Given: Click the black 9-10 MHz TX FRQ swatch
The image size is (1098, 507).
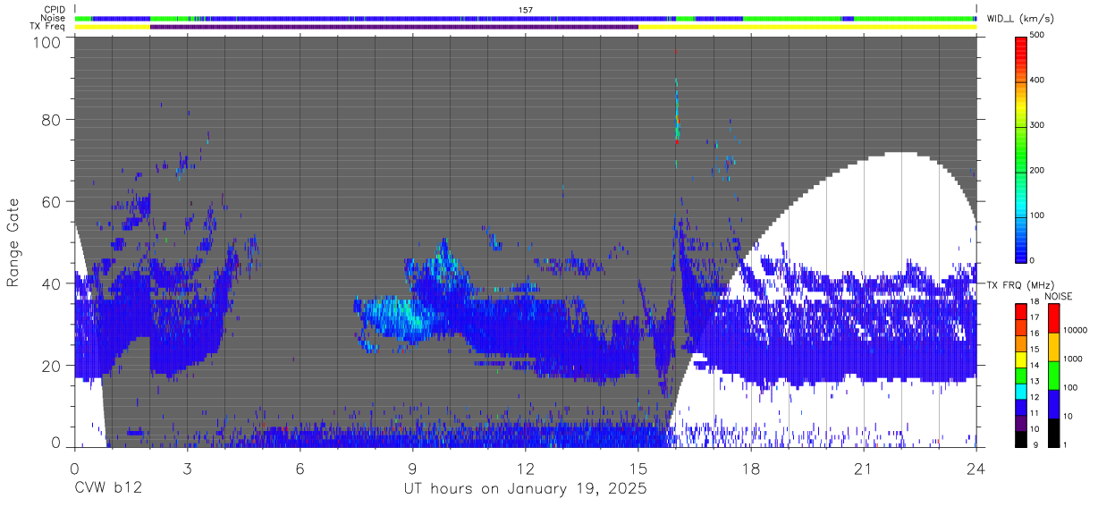Looking at the screenshot, I should pyautogui.click(x=1020, y=437).
